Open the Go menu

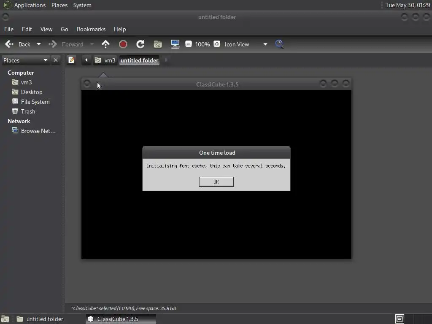64,29
